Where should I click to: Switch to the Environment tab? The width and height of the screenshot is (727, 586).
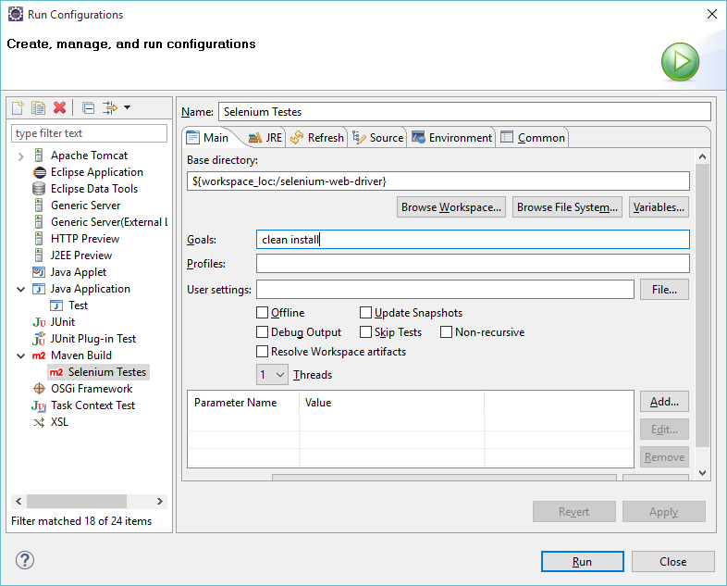point(451,138)
